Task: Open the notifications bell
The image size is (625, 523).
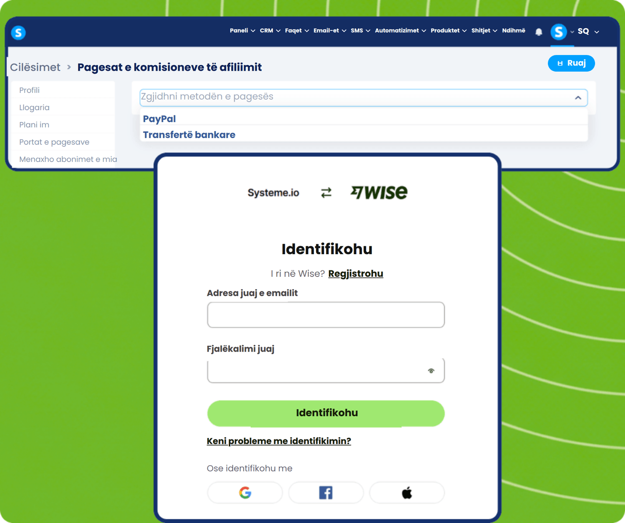Action: [x=539, y=32]
